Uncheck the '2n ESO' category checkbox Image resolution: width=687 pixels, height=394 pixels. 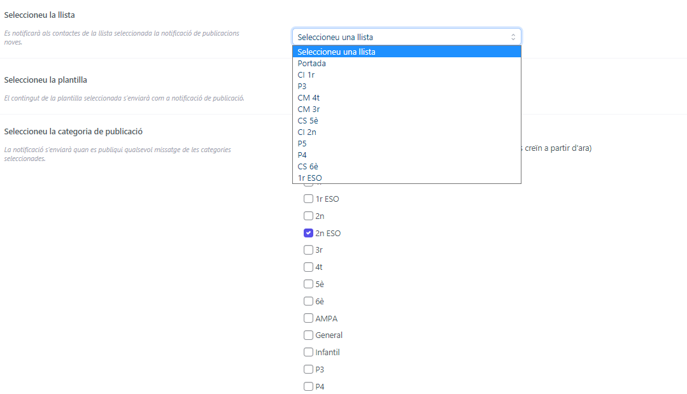pos(309,233)
